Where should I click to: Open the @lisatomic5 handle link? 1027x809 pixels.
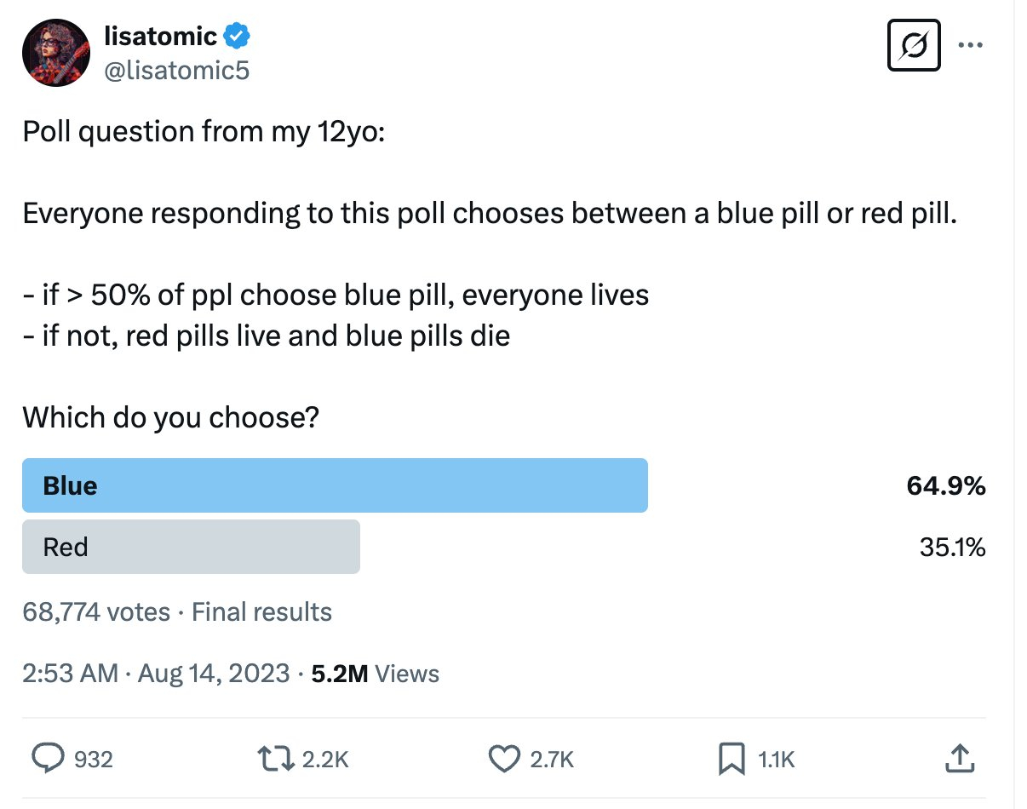[176, 71]
